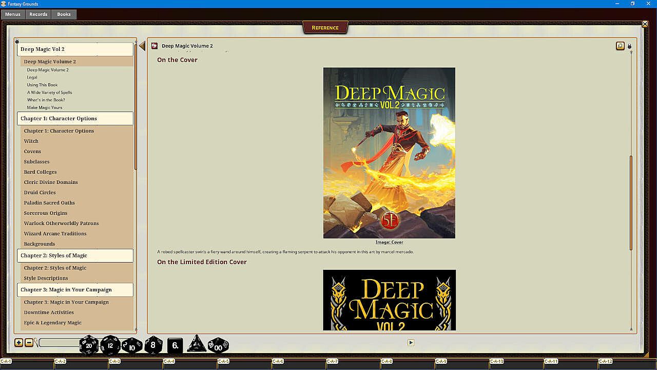
Task: Click the Deep Magic Volume 2 page link icon
Action: point(154,46)
